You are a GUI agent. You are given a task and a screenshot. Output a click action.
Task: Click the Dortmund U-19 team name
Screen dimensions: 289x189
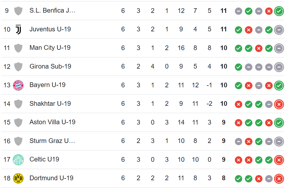tap(51, 178)
